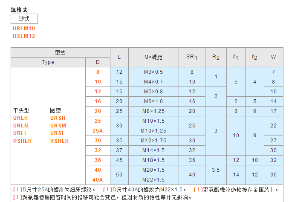
Task: Click the M3×0.5 thread cell
Action: (x=153, y=72)
